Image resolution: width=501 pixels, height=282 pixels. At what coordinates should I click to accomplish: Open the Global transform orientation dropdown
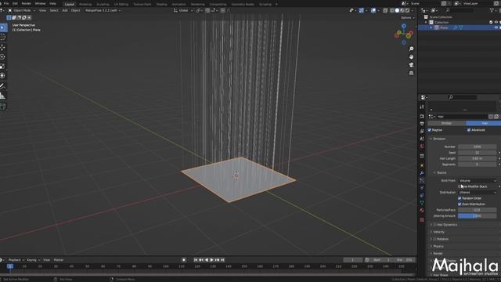[x=183, y=10]
